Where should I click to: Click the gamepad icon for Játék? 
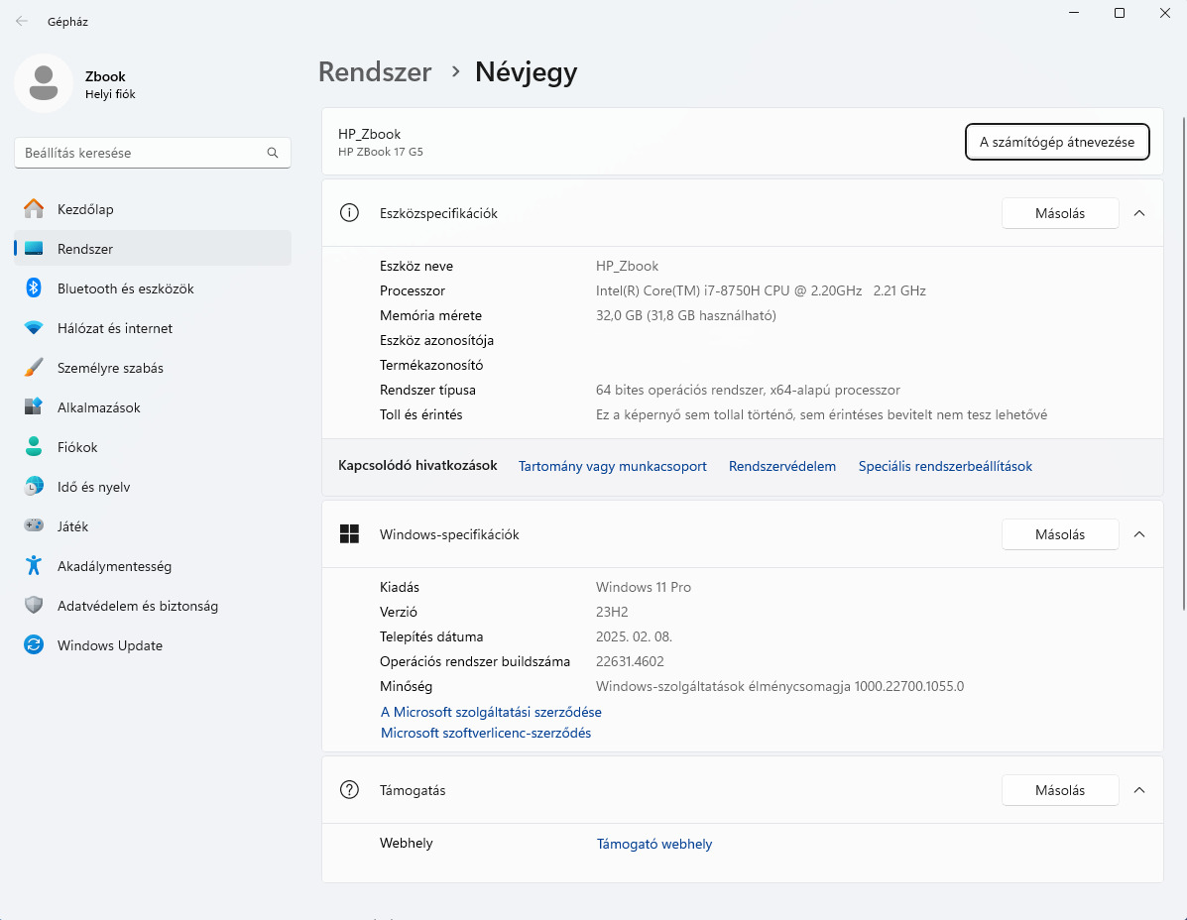pos(34,525)
